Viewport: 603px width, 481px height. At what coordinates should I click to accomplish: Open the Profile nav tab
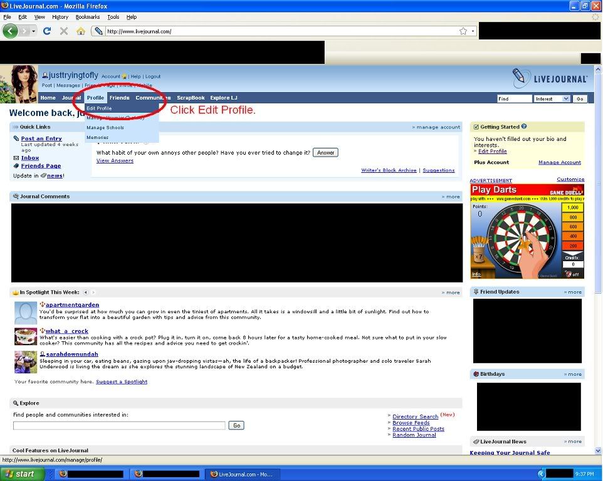[95, 98]
